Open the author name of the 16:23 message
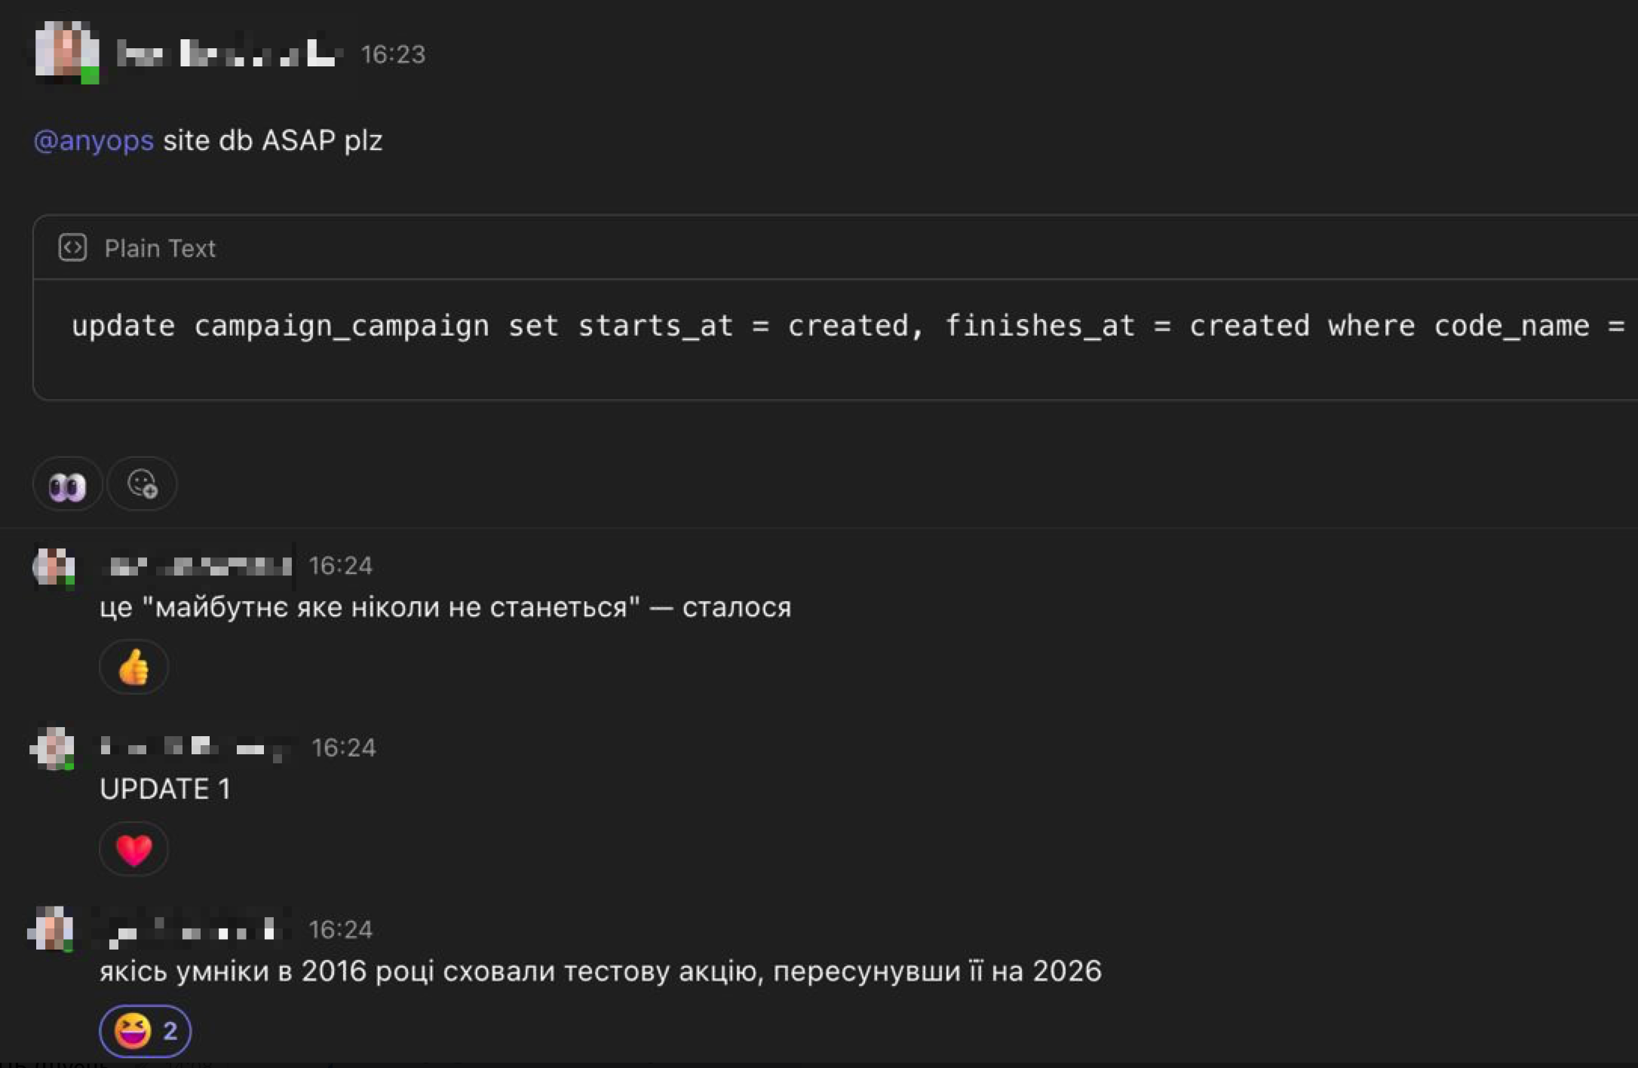 229,54
